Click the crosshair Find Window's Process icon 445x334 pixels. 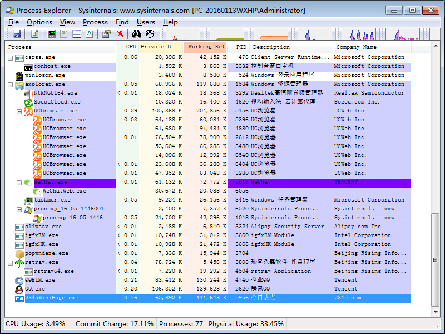coord(150,34)
